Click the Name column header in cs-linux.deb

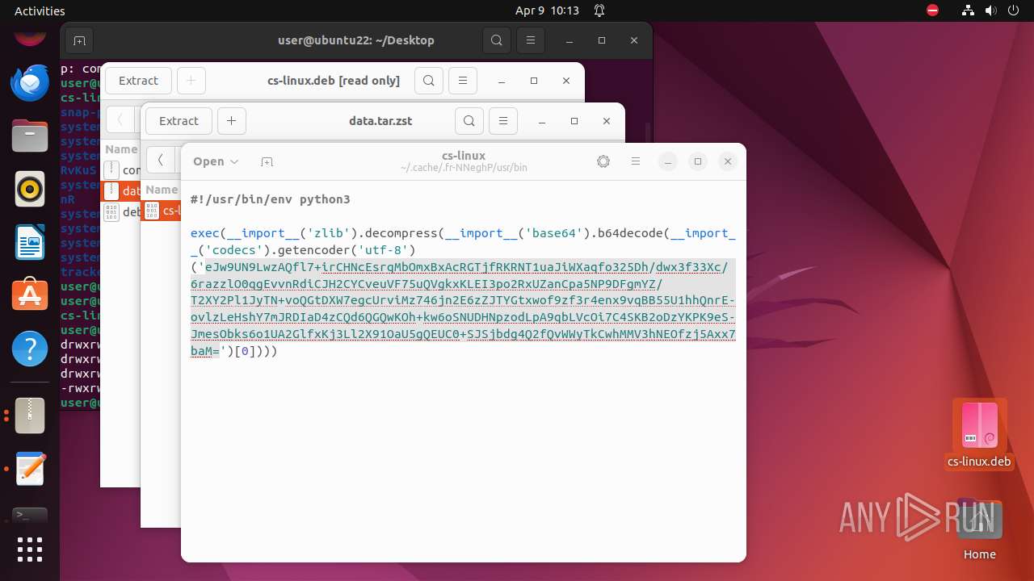121,149
